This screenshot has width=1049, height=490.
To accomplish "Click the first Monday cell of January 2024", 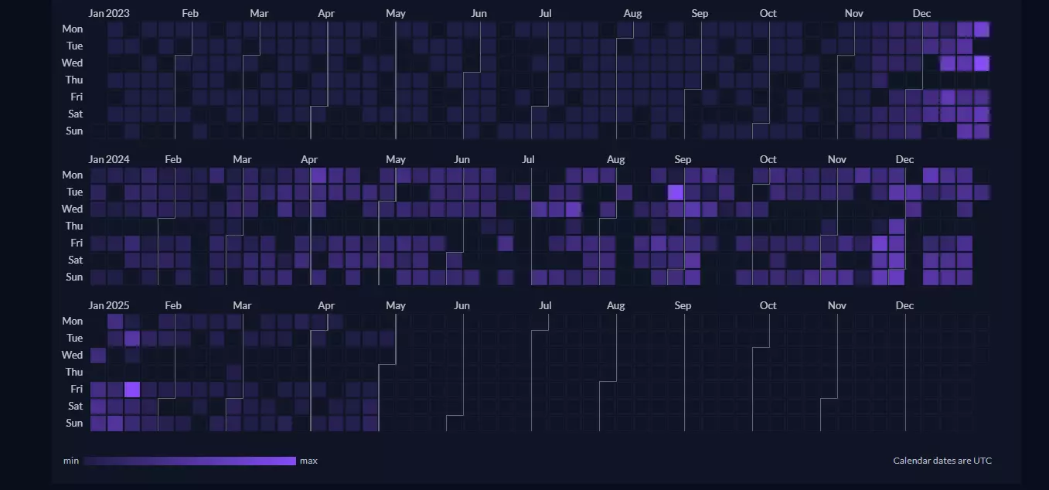I will coord(97,175).
